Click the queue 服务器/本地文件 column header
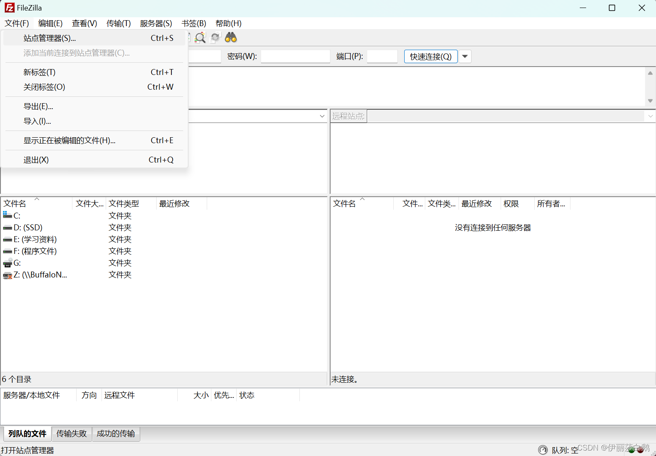This screenshot has height=456, width=656. (x=39, y=395)
